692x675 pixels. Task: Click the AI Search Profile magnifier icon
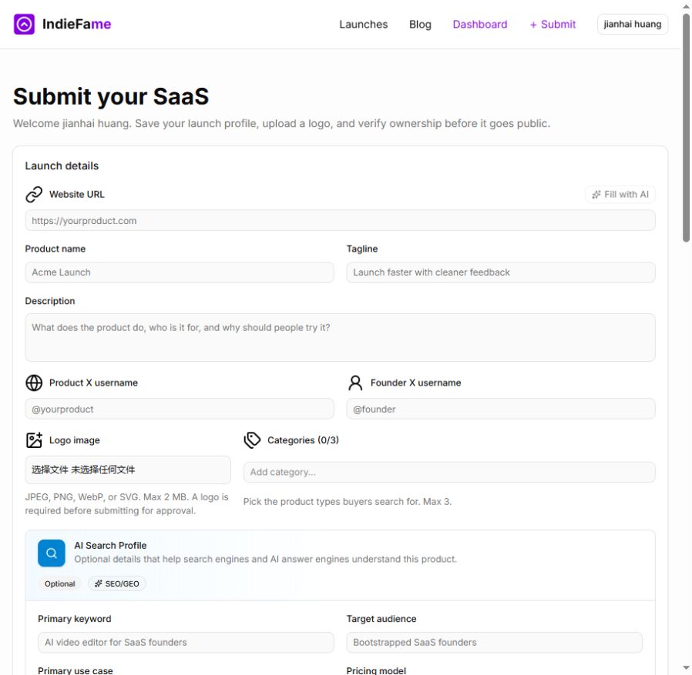52,553
